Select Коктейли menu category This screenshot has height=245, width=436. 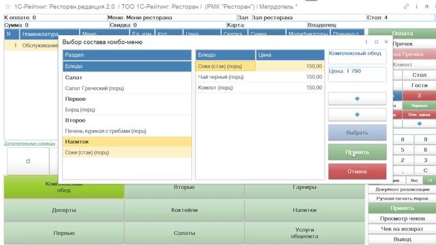point(185,210)
